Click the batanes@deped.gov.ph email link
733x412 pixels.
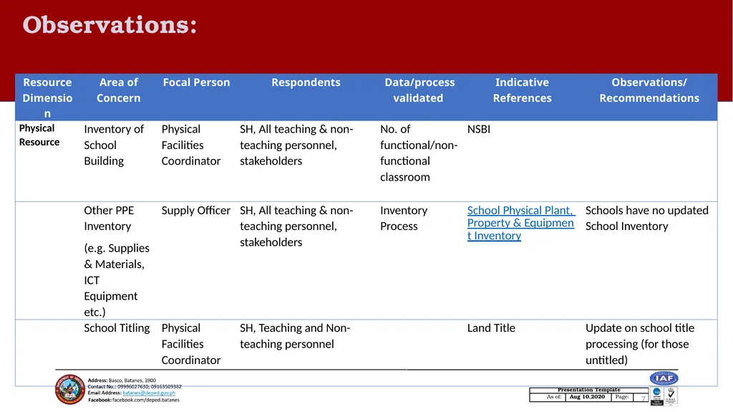coord(149,393)
